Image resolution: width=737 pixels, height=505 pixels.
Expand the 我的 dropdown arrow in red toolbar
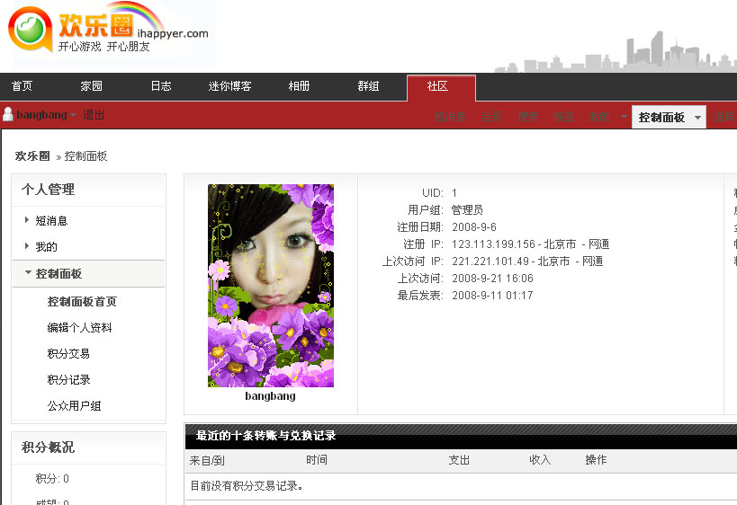(x=624, y=117)
